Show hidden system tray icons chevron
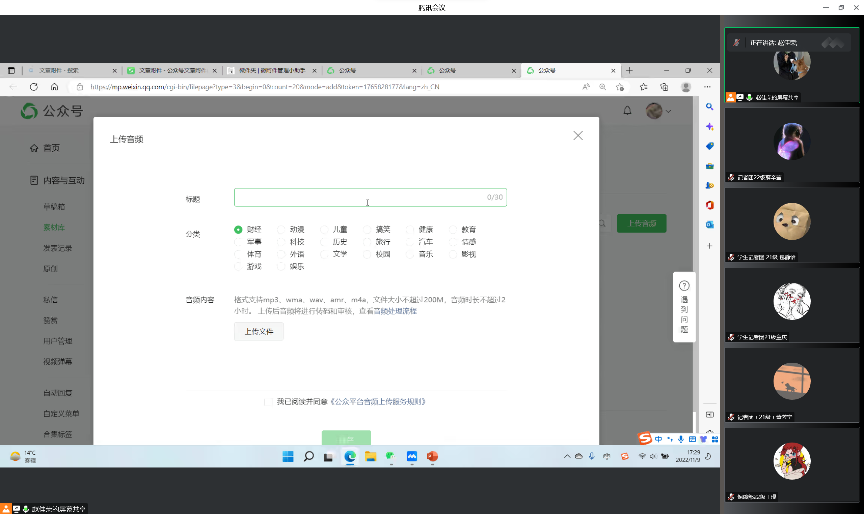 pos(567,456)
